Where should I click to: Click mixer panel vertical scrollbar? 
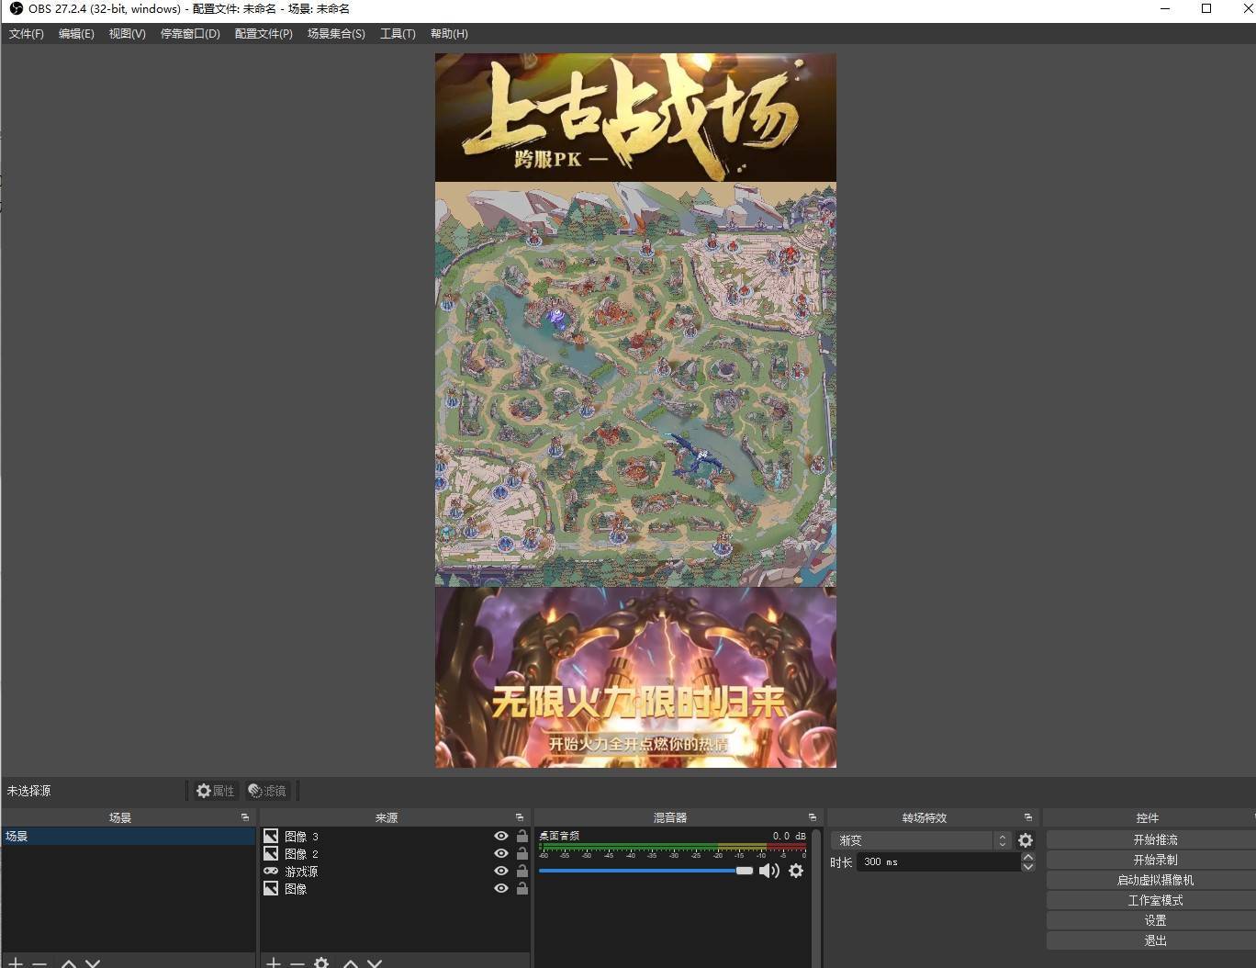[x=815, y=897]
